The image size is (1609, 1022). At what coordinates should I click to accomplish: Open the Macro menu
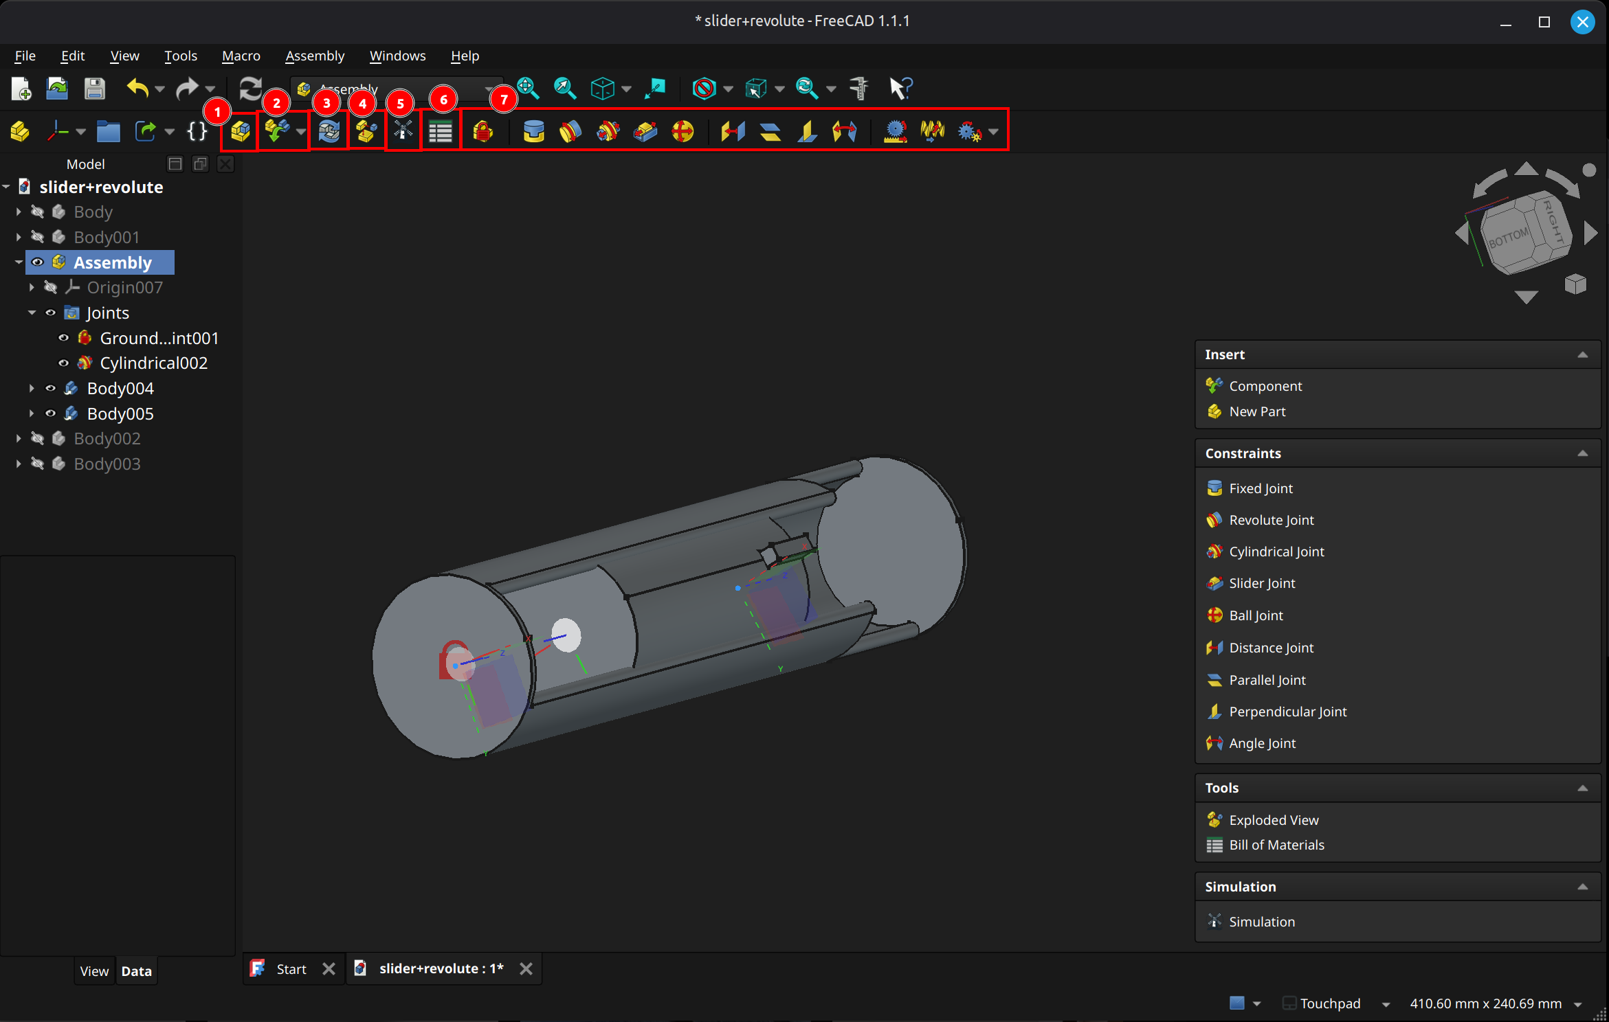pyautogui.click(x=241, y=56)
